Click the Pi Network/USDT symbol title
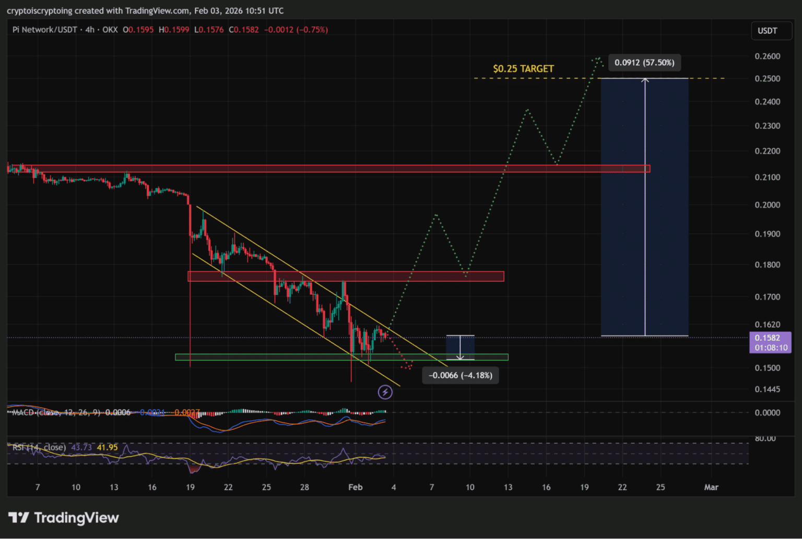Screen dimensions: 802x539 (44, 30)
